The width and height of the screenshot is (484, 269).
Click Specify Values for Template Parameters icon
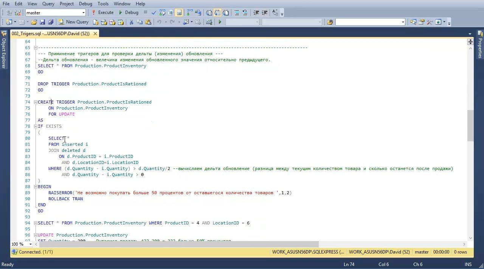click(x=275, y=13)
